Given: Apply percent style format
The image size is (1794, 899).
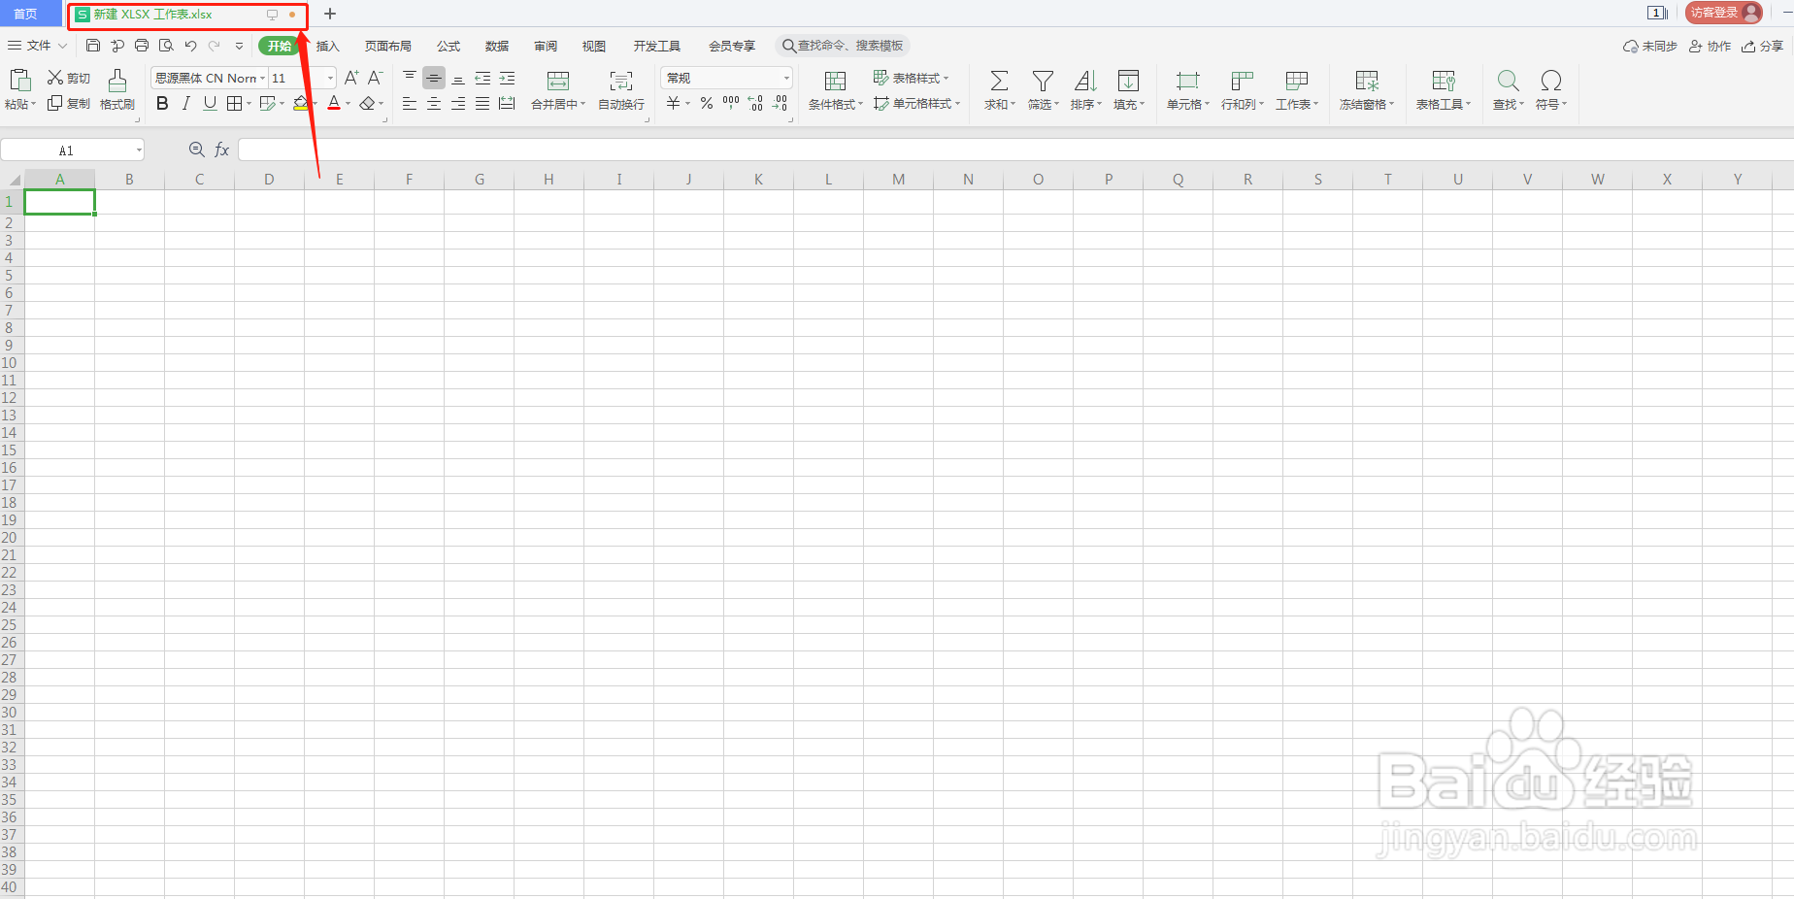Looking at the screenshot, I should click(707, 104).
